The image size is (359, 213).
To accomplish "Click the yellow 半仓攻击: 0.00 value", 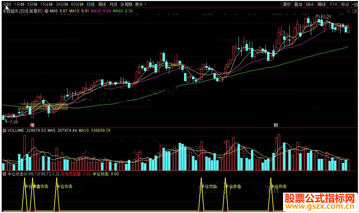I will point(106,174).
